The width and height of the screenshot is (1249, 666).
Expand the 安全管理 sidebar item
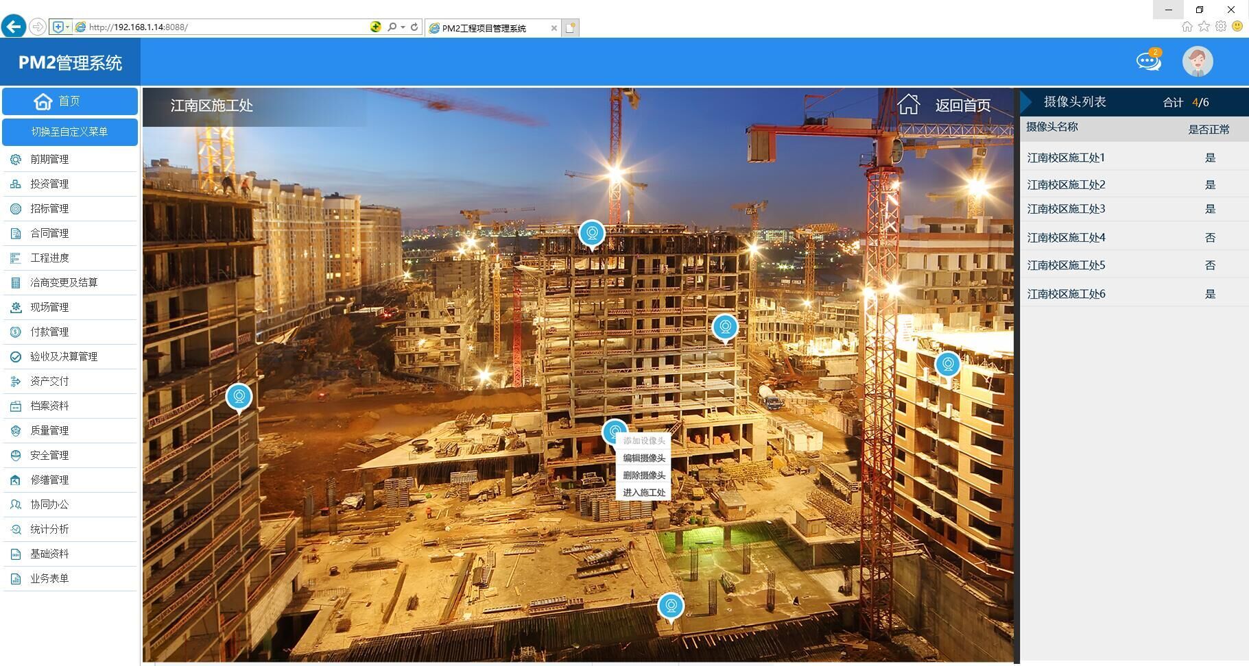(49, 455)
